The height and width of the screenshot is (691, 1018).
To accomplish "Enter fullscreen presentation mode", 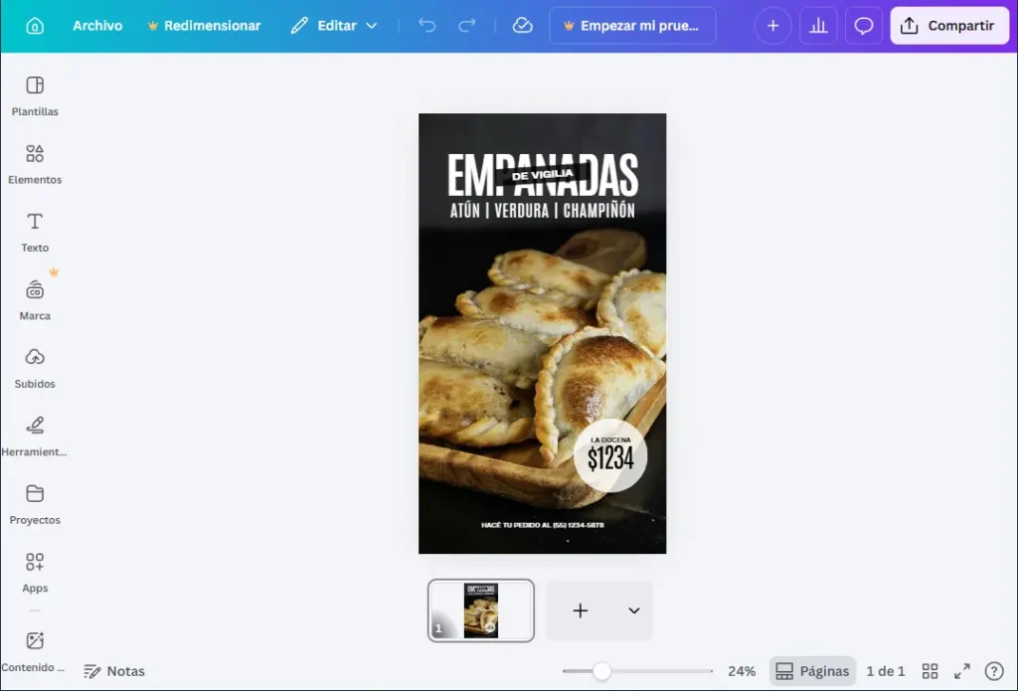I will coord(961,671).
